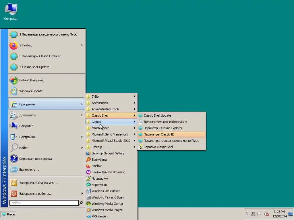Click the Найти search input field
This screenshot has width=294, height=220.
coord(44,203)
